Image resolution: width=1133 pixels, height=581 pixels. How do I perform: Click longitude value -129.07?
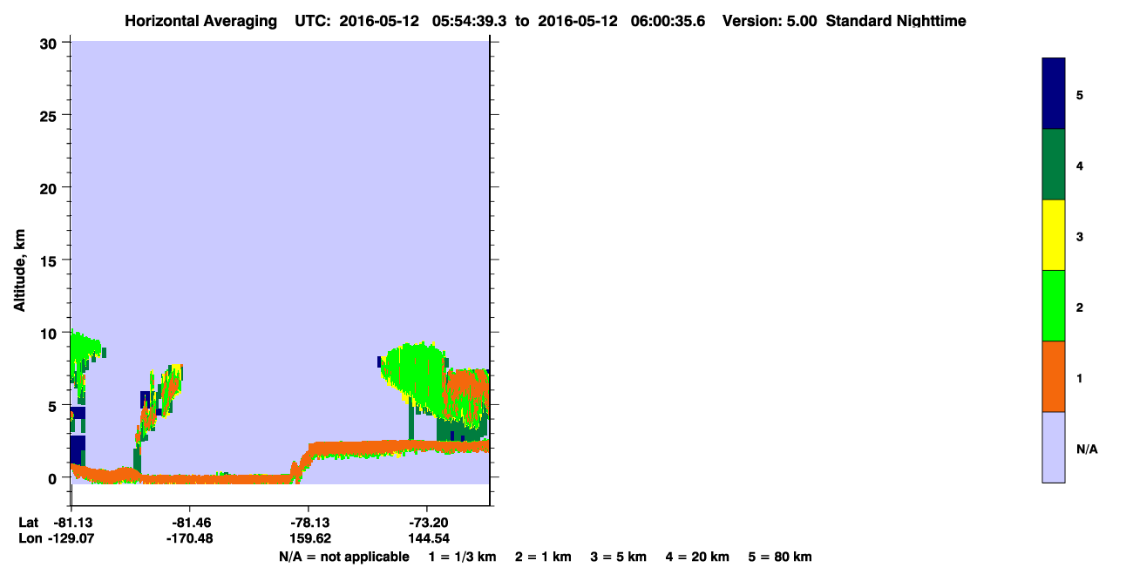(71, 538)
